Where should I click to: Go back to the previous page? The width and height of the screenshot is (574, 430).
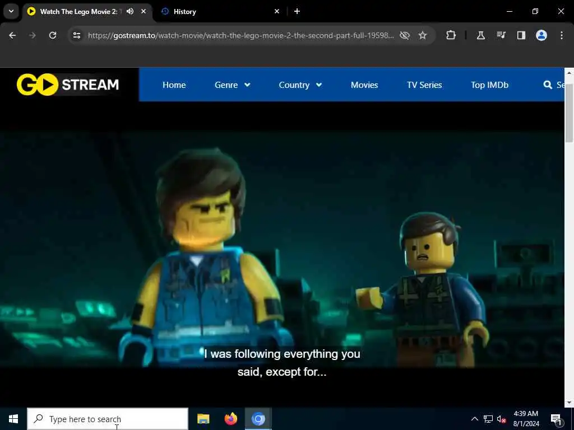click(12, 35)
